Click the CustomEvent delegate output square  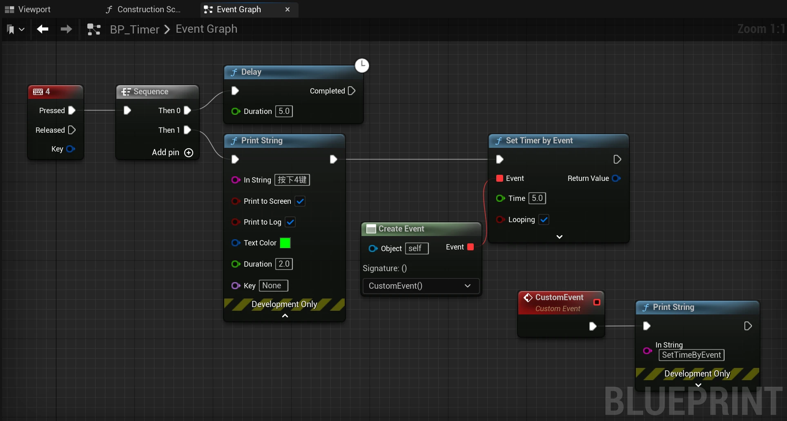(597, 302)
